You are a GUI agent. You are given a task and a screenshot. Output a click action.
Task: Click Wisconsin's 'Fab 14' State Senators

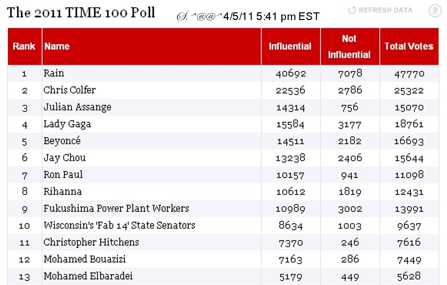tap(119, 225)
